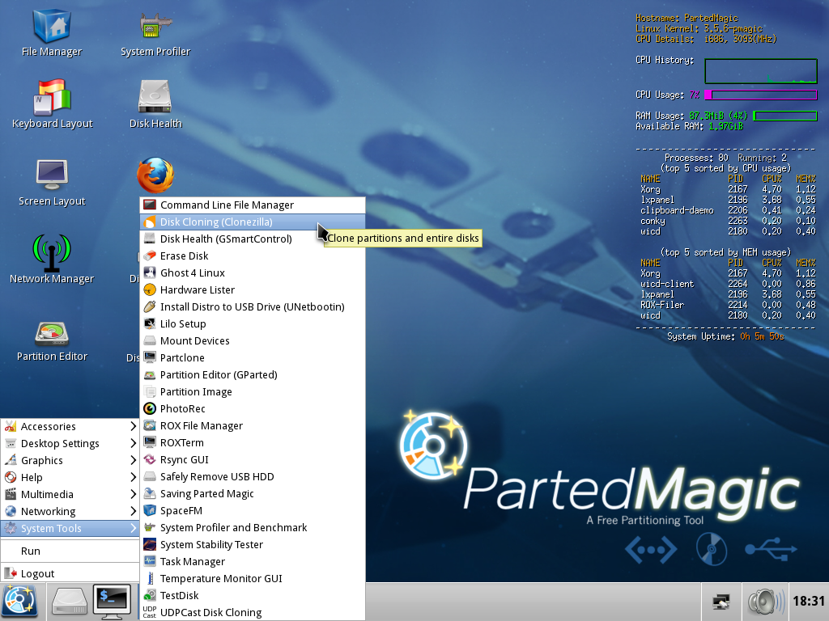Screen dimensions: 829x621
Task: Open Partition Editor (GParted) menu entry
Action: [x=253, y=375]
